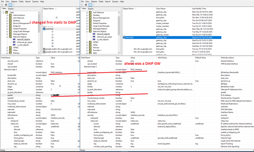
Task: Collapse the root Table tree node
Action: coord(3,12)
